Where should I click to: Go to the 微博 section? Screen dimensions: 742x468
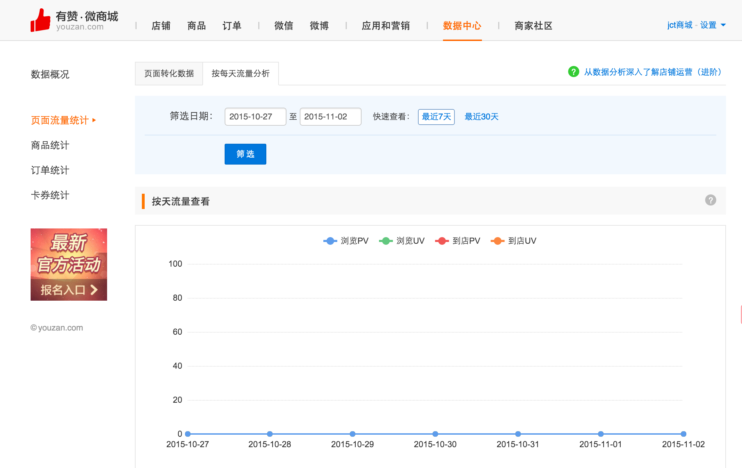tap(319, 26)
